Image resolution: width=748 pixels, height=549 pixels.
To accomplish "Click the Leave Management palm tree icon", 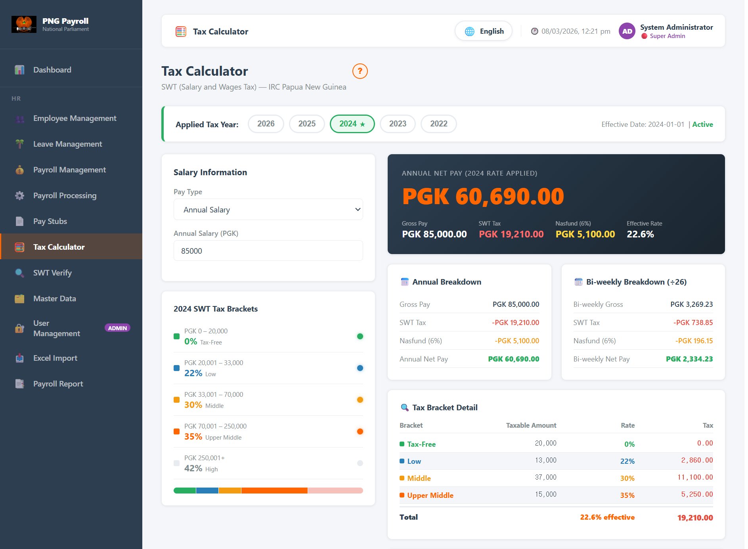I will (x=19, y=144).
